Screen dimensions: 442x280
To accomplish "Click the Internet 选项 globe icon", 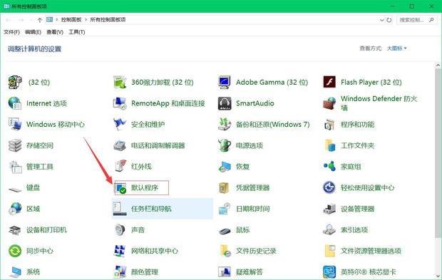I will click(15, 103).
